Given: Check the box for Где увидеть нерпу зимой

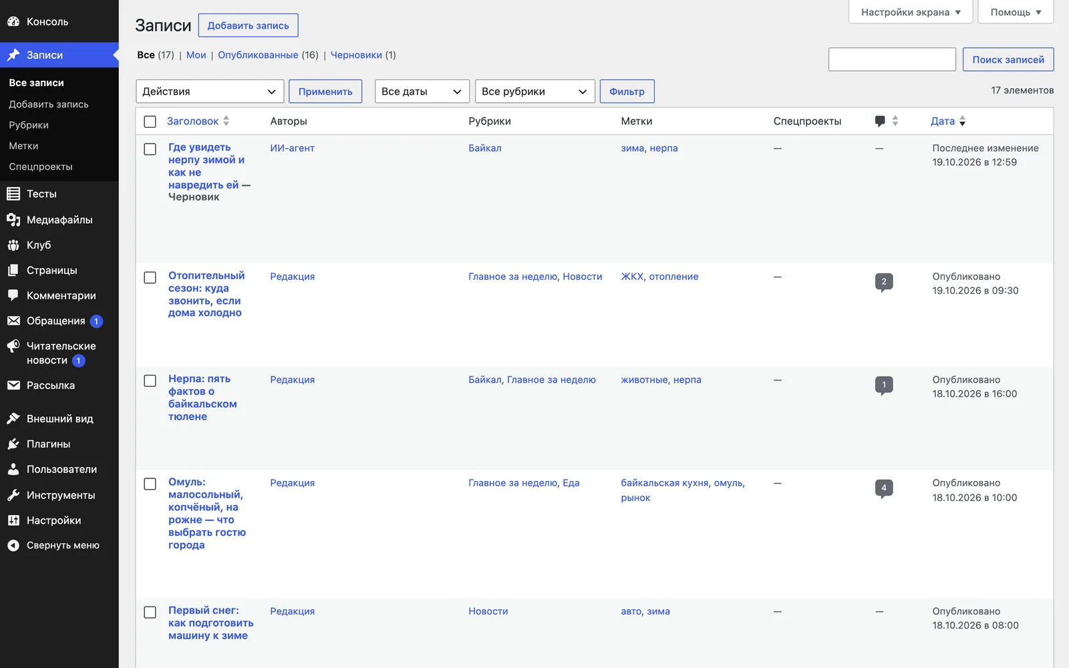Looking at the screenshot, I should (150, 149).
